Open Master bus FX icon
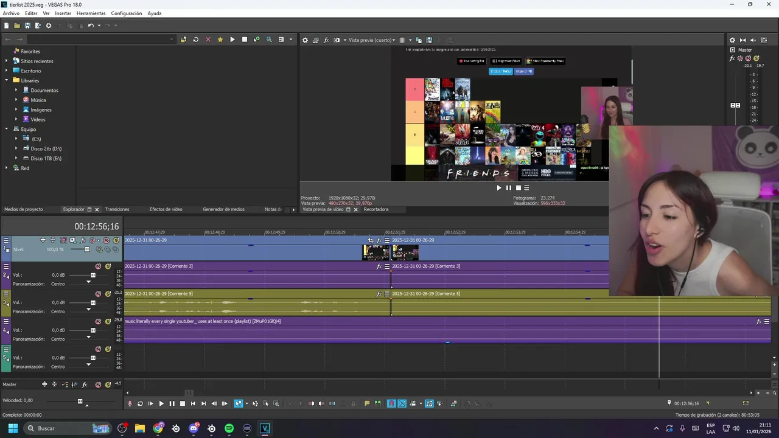This screenshot has height=438, width=779. 733,58
